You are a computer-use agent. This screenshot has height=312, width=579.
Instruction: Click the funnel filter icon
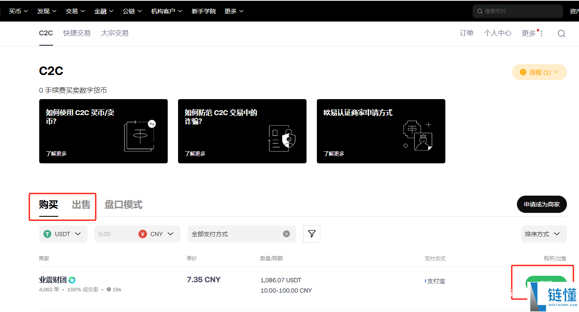[x=312, y=234]
